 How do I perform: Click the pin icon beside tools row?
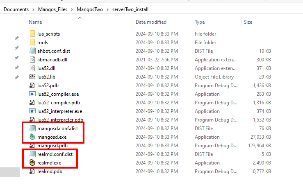17,48
